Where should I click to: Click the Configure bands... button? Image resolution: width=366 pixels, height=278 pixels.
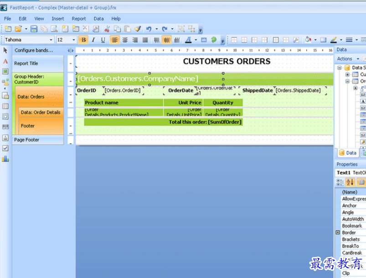pos(34,50)
